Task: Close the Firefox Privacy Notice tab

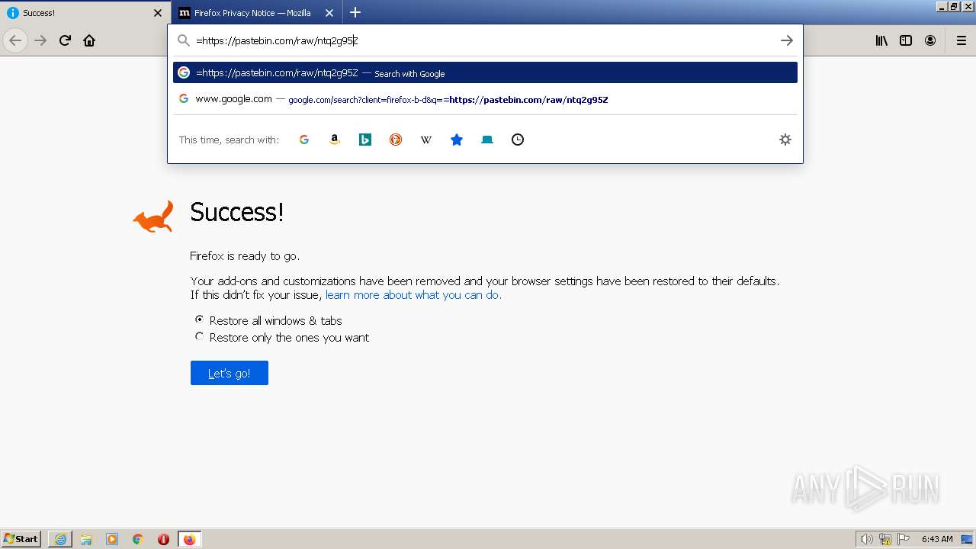Action: [x=329, y=13]
